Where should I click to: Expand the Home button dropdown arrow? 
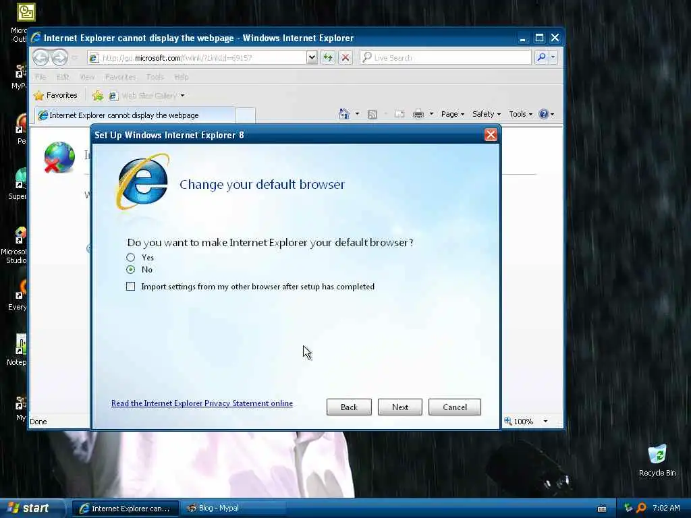(358, 114)
